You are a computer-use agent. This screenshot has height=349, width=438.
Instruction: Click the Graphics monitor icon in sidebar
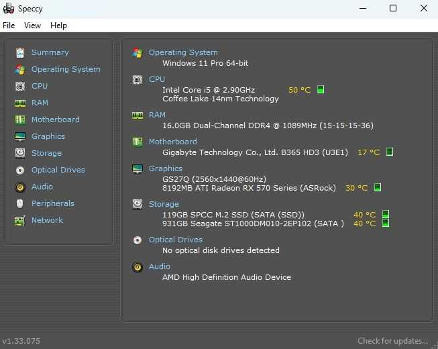click(x=19, y=136)
